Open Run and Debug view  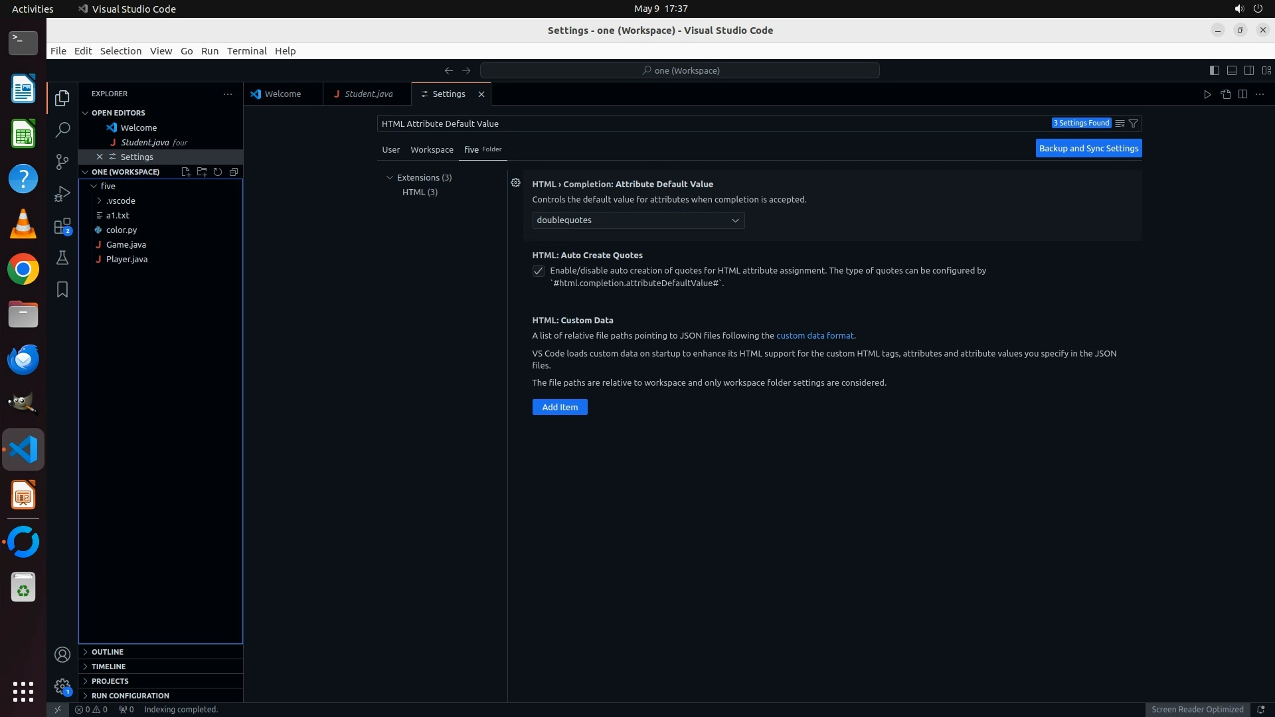click(x=62, y=194)
